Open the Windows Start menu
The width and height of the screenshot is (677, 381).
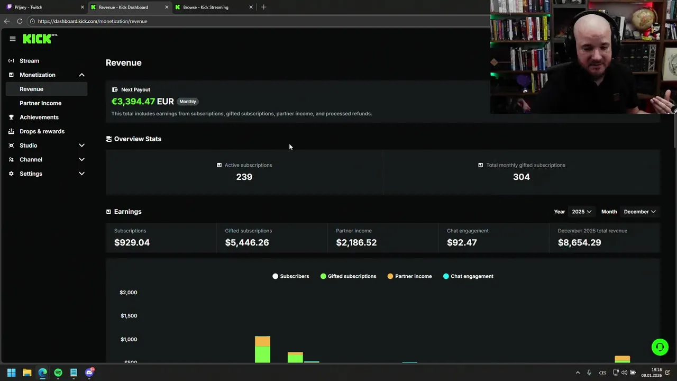[x=11, y=373]
